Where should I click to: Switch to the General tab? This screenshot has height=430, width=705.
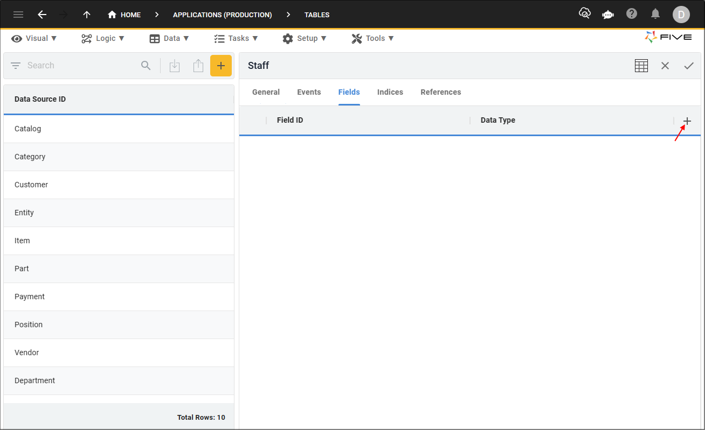[x=266, y=92]
